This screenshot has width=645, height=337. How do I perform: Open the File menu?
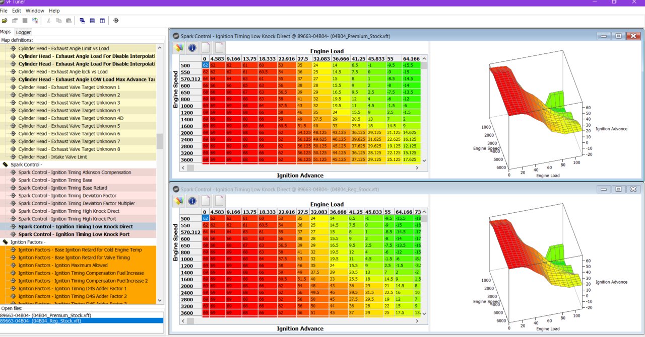4,11
